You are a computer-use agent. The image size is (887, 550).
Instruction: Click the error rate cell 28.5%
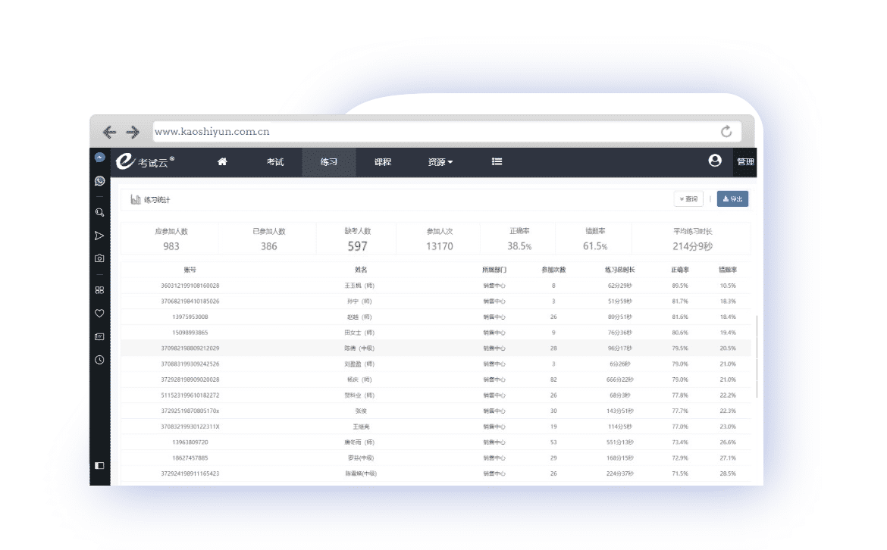tap(728, 473)
